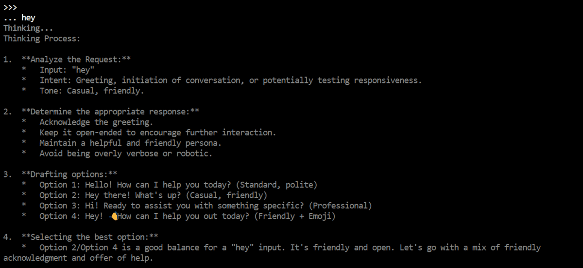This screenshot has height=268, width=583.
Task: Select the Option 1 "Hello!" draft line
Action: [178, 185]
